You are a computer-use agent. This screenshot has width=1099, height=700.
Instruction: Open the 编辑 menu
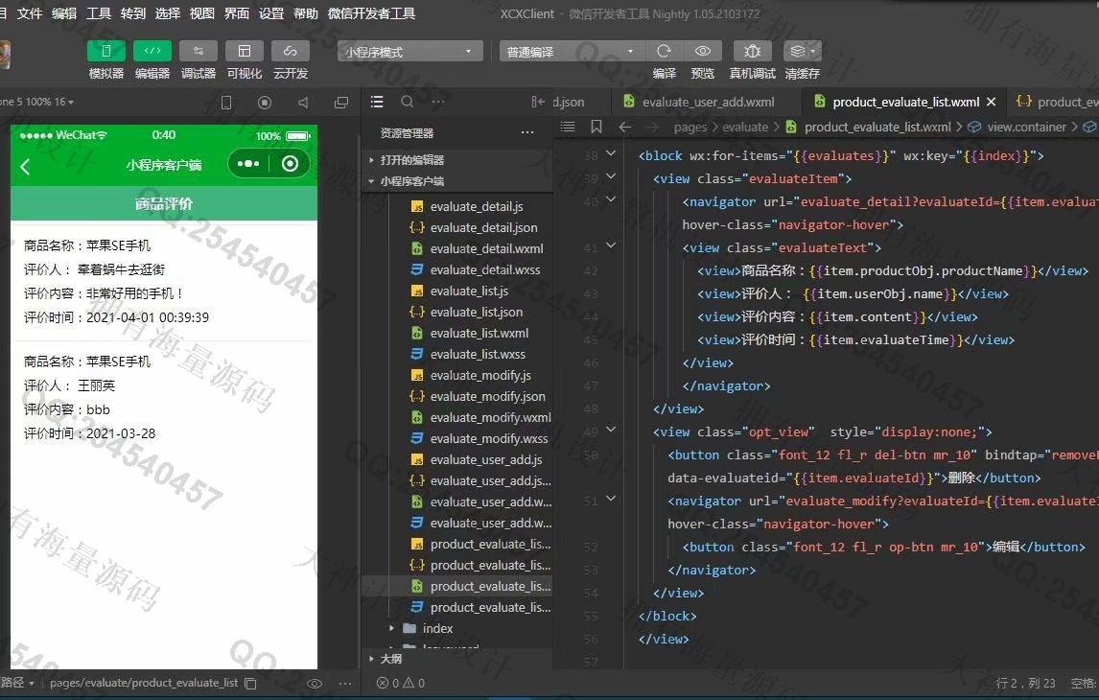click(x=64, y=13)
